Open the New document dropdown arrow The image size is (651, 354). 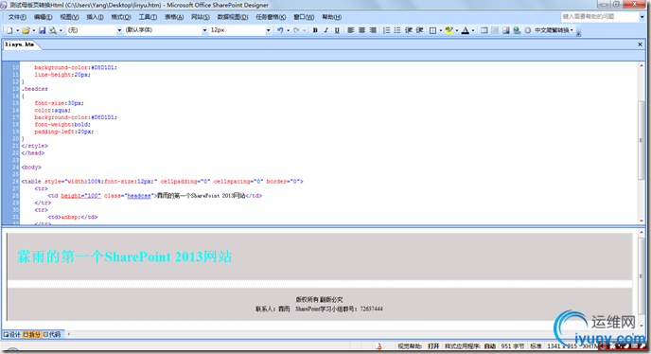[17, 30]
